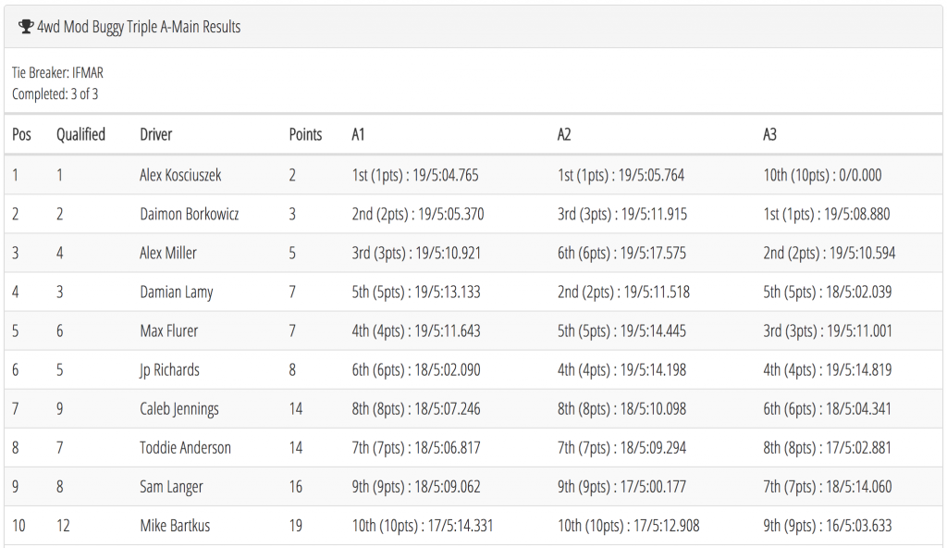Click the Points column header

pyautogui.click(x=305, y=134)
